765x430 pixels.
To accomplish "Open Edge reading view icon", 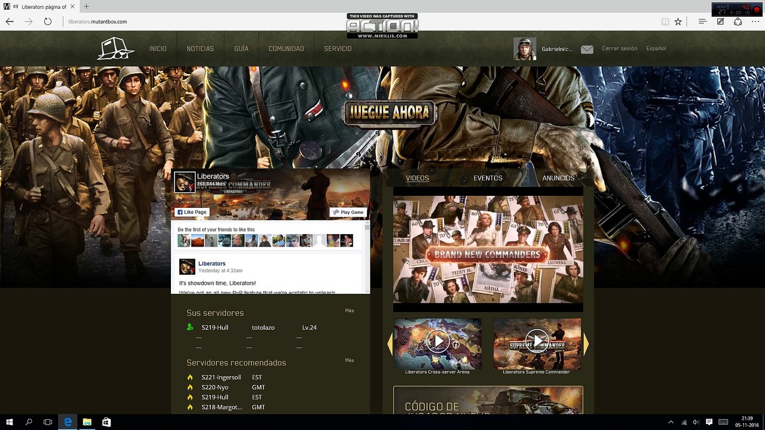I will point(665,21).
